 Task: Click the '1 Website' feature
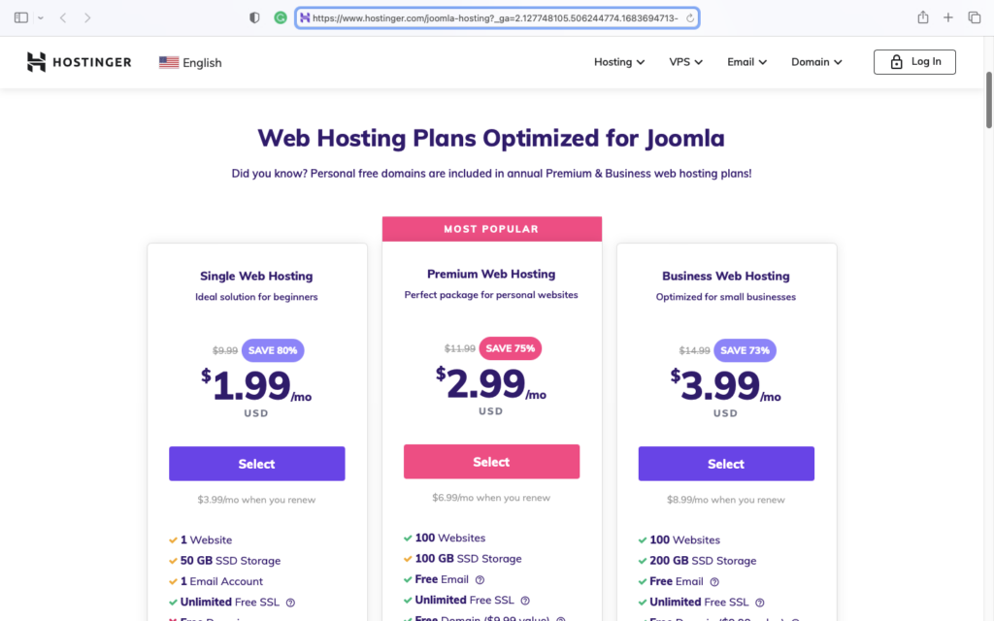[x=206, y=539]
